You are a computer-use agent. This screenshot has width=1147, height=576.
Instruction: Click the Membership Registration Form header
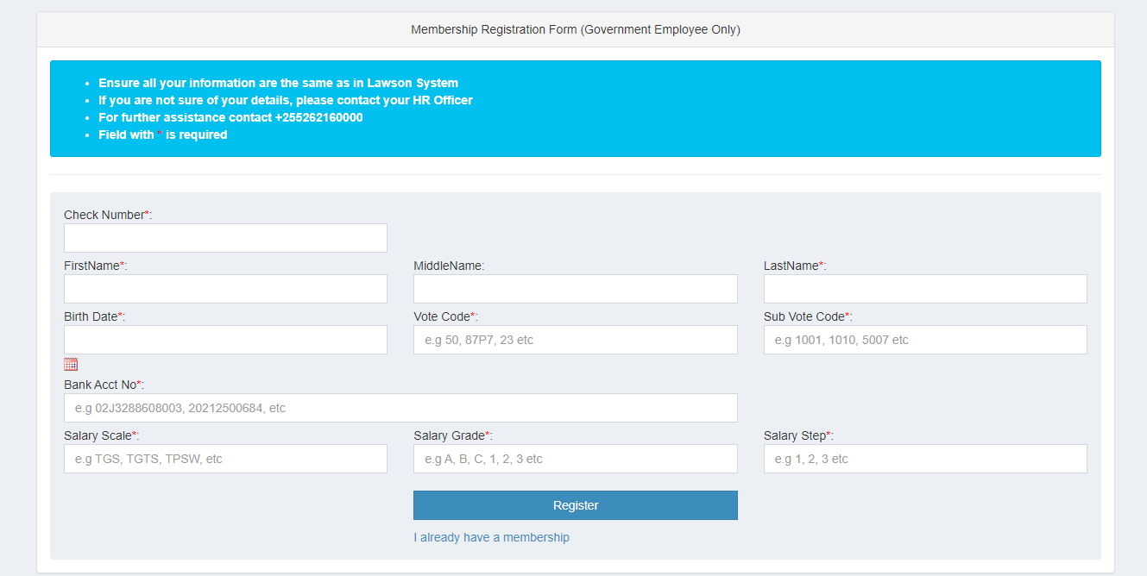[575, 28]
